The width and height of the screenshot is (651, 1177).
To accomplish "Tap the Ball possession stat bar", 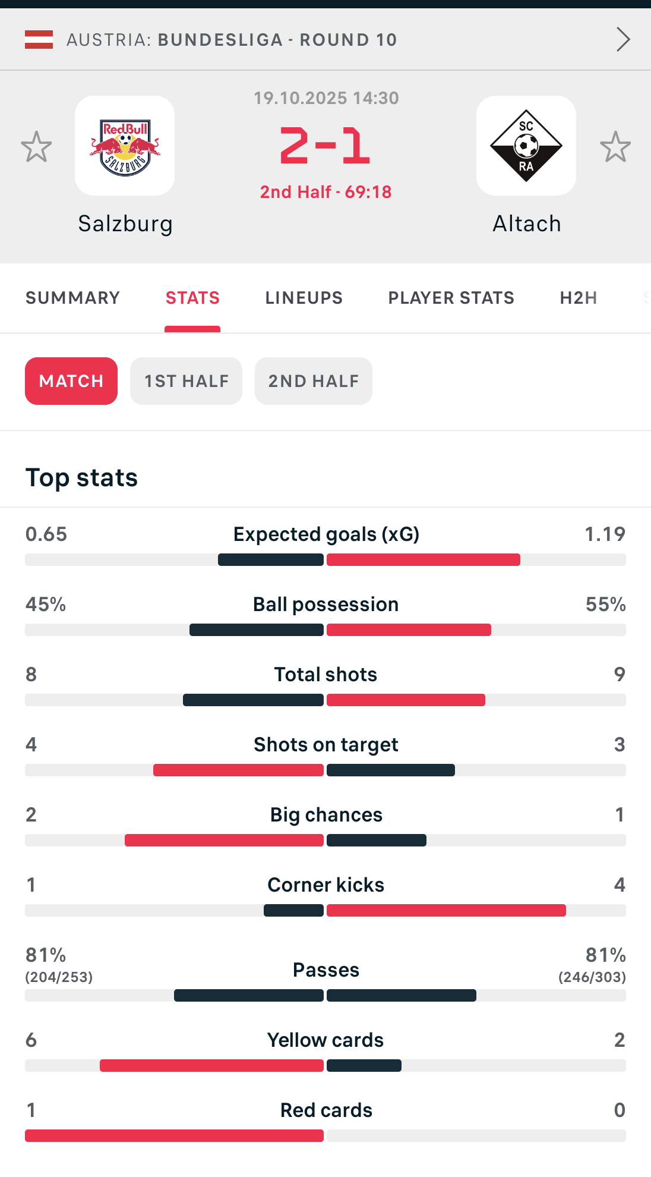I will click(x=325, y=630).
